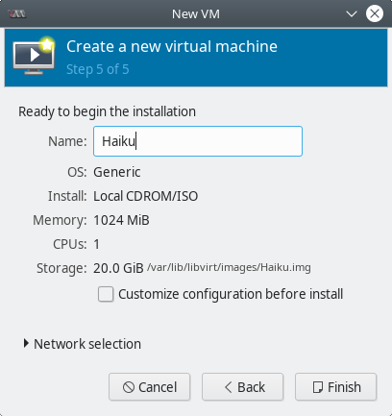Image resolution: width=392 pixels, height=416 pixels.
Task: Open the title bar chevron window menu
Action: coord(352,14)
